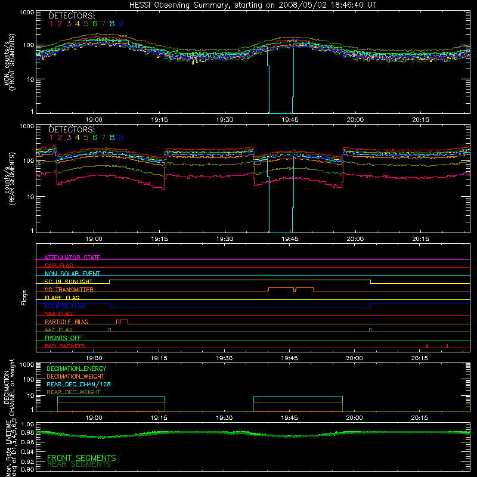The width and height of the screenshot is (477, 477).
Task: Select detector 8 in front segments legend
Action: click(112, 24)
